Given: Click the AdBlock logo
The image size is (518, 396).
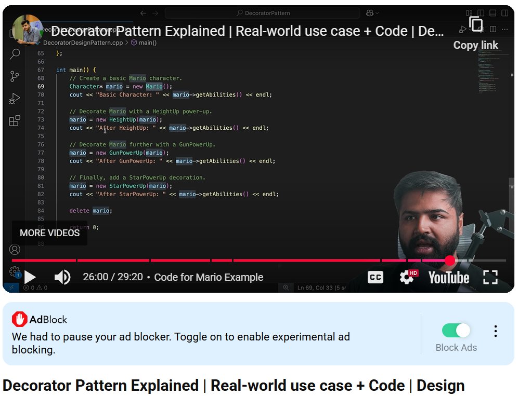Looking at the screenshot, I should [40, 319].
